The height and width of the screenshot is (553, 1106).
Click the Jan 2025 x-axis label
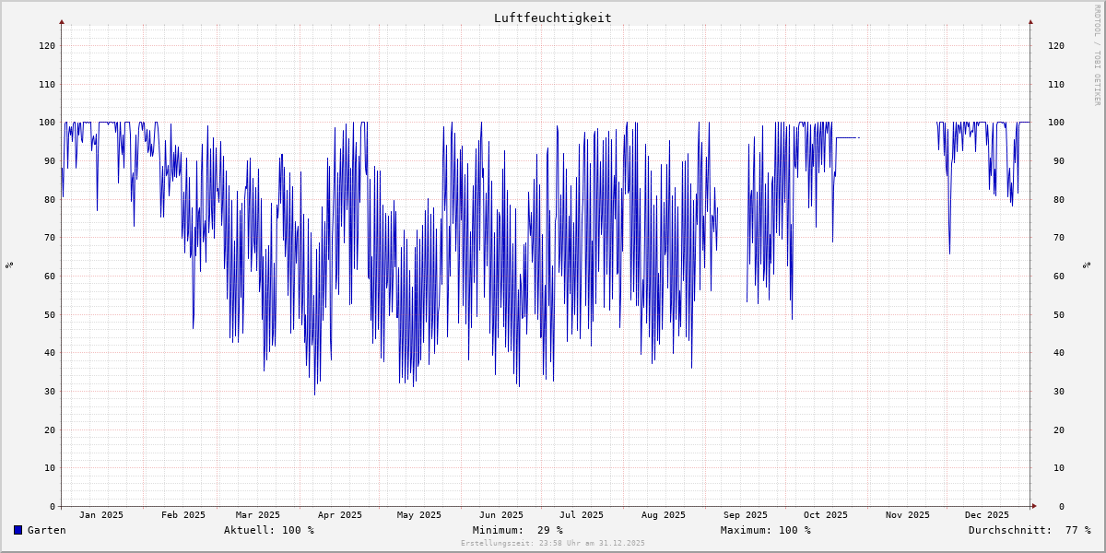click(x=100, y=515)
